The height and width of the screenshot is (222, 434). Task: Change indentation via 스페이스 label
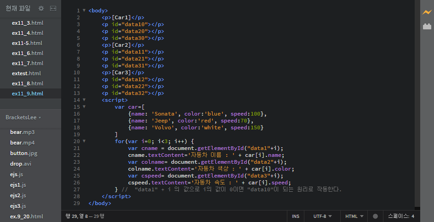[399, 216]
